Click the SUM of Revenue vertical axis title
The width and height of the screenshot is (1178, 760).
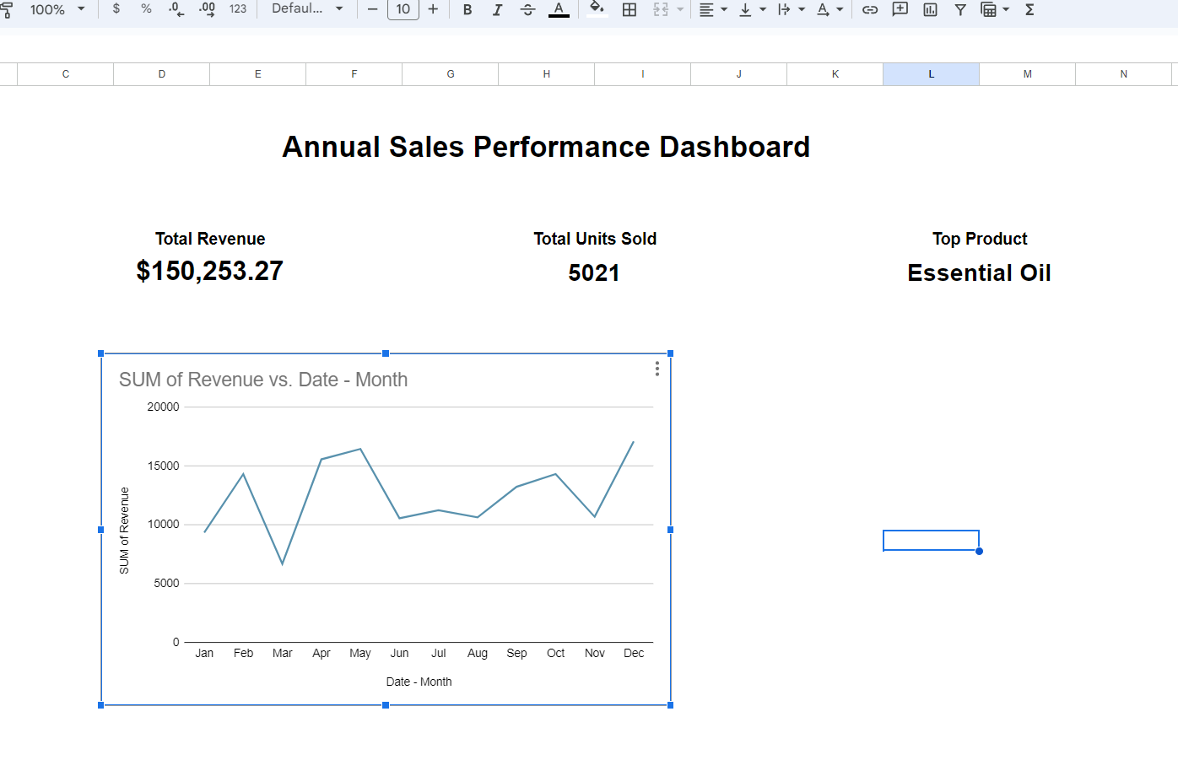coord(124,531)
